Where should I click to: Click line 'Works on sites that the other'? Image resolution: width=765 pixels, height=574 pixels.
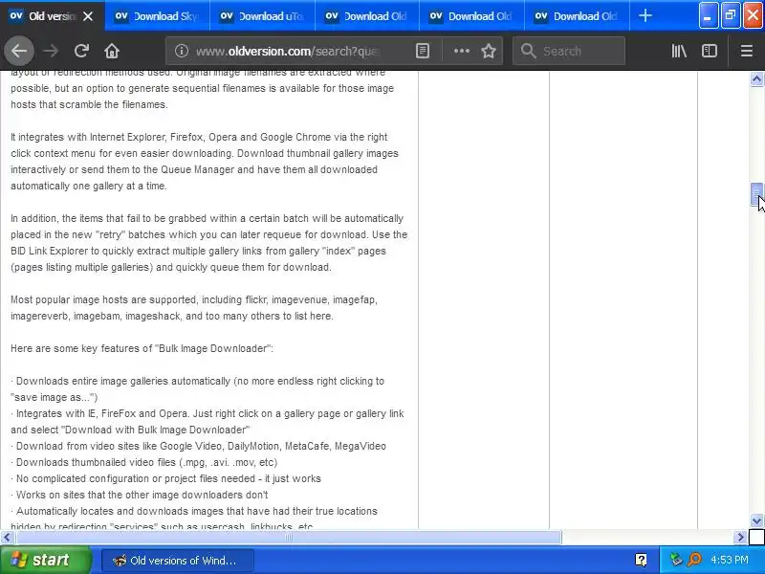click(140, 495)
